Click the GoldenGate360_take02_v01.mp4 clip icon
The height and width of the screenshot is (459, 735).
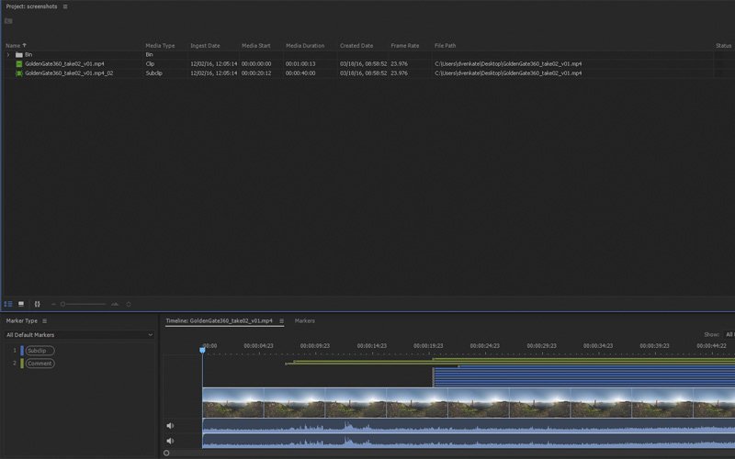point(19,63)
